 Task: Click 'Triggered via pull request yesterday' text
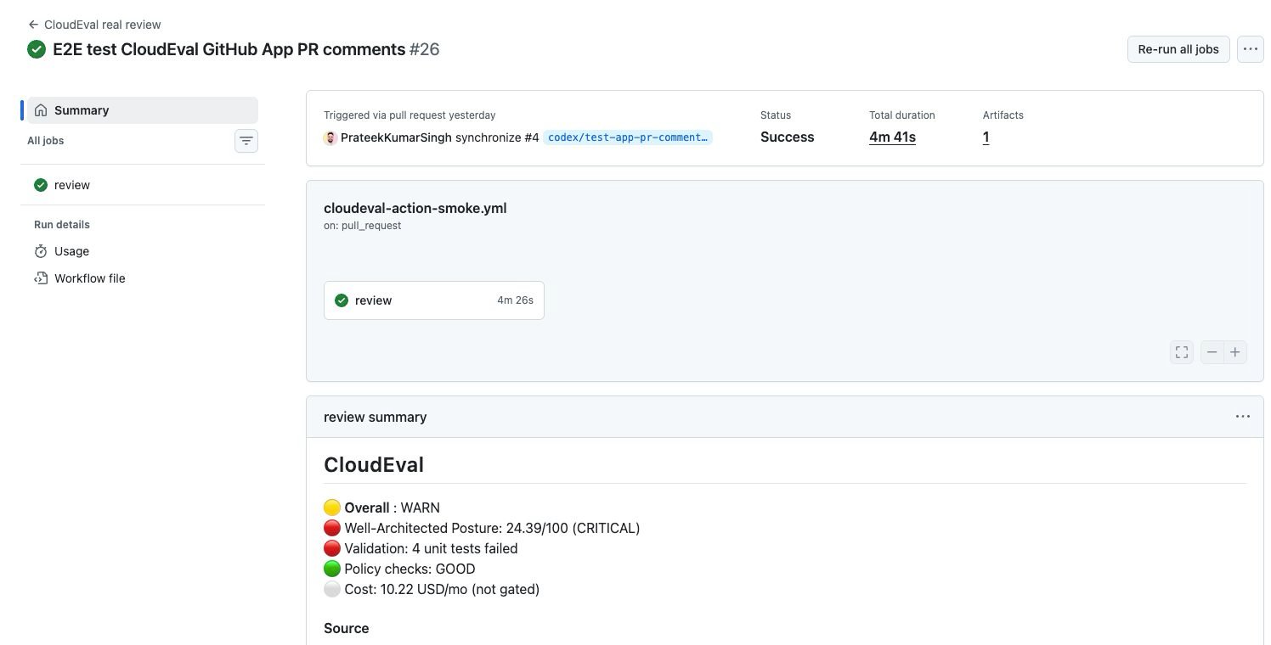(410, 115)
